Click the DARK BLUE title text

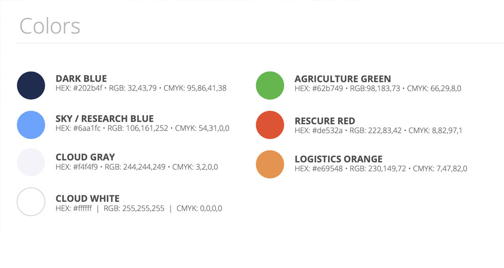[x=81, y=79]
